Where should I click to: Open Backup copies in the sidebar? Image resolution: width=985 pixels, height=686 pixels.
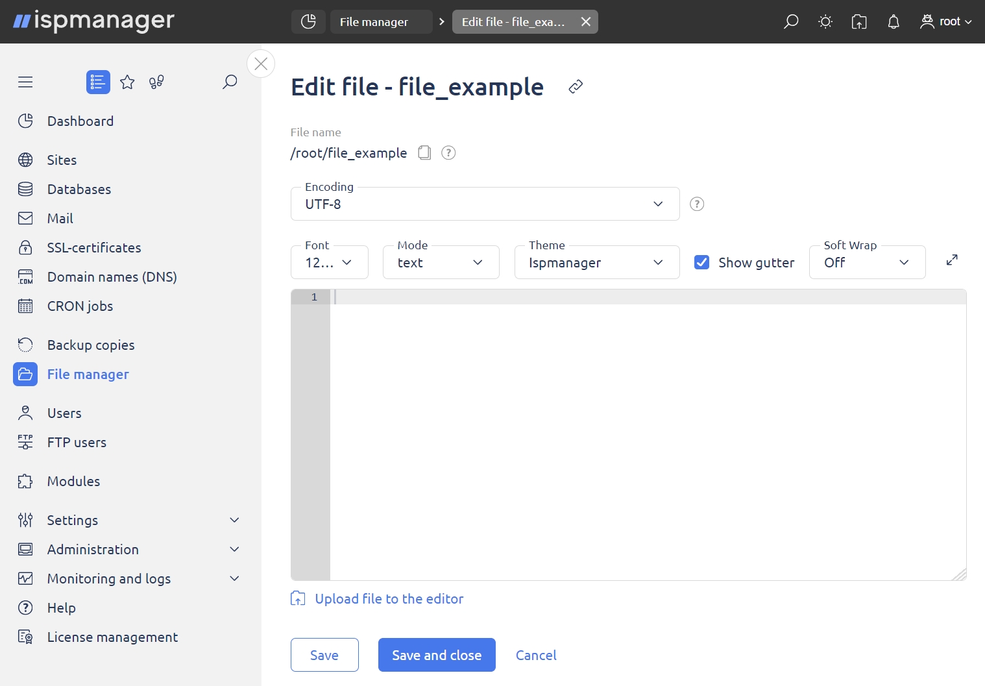coord(91,345)
